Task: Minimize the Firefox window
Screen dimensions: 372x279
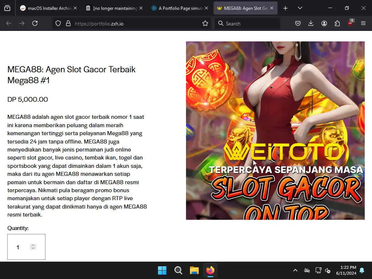Action: point(330,8)
